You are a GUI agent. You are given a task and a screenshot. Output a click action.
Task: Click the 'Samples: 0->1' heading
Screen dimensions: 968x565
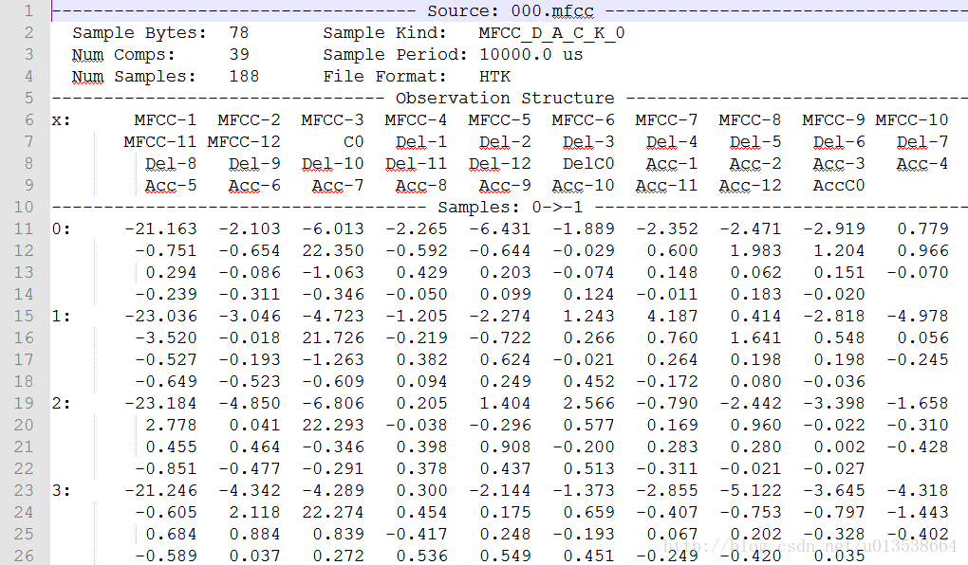(511, 208)
